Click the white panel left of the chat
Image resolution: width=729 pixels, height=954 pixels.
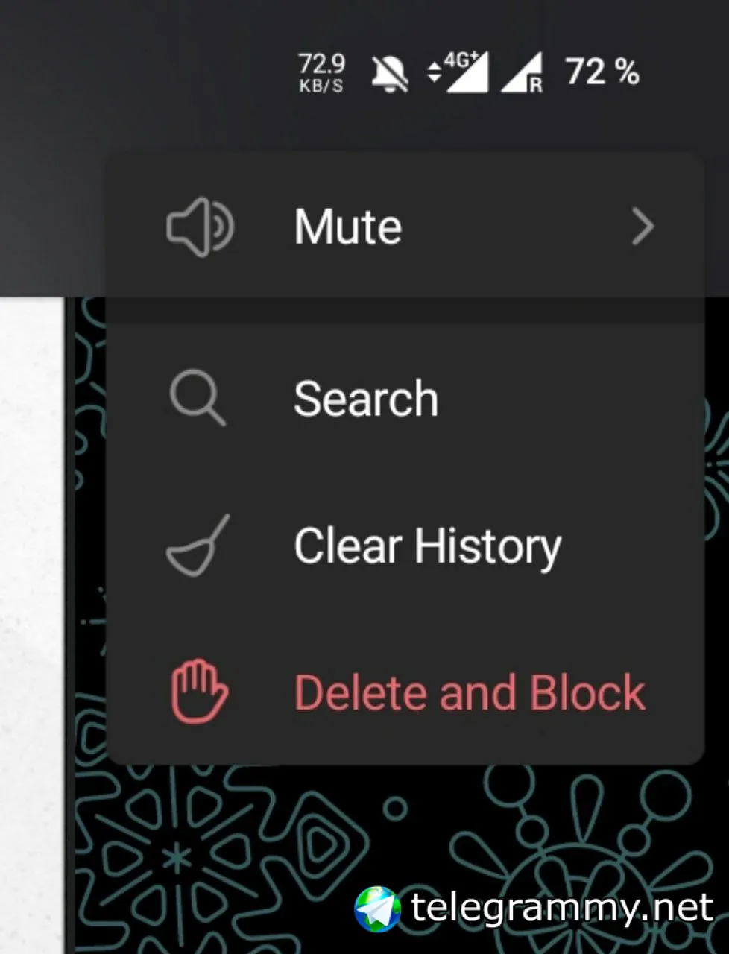(32, 625)
